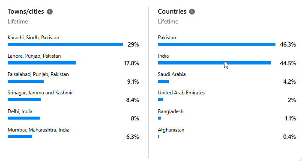Click the info icon beside Towns/cities

(x=50, y=12)
